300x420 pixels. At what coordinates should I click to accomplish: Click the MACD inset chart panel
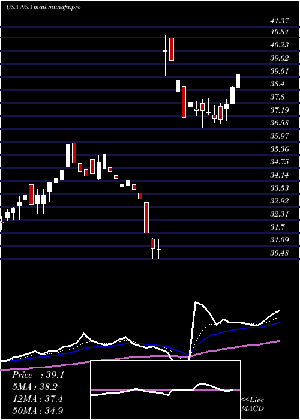(x=165, y=390)
